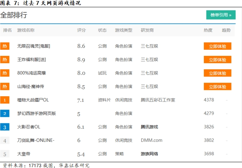Screen dimensions: 242x168
Task: Click the 热 icon for 800%鸿运高爆
Action: click(5, 73)
